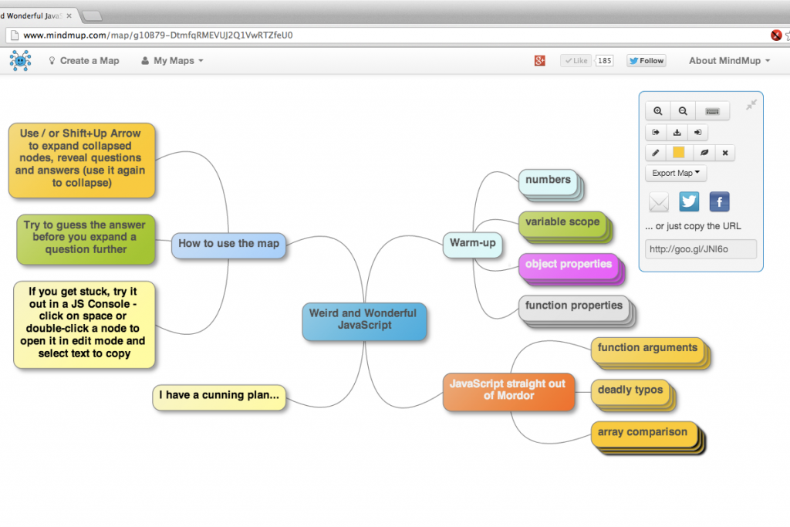
Task: Share map via Twitter icon
Action: point(689,202)
